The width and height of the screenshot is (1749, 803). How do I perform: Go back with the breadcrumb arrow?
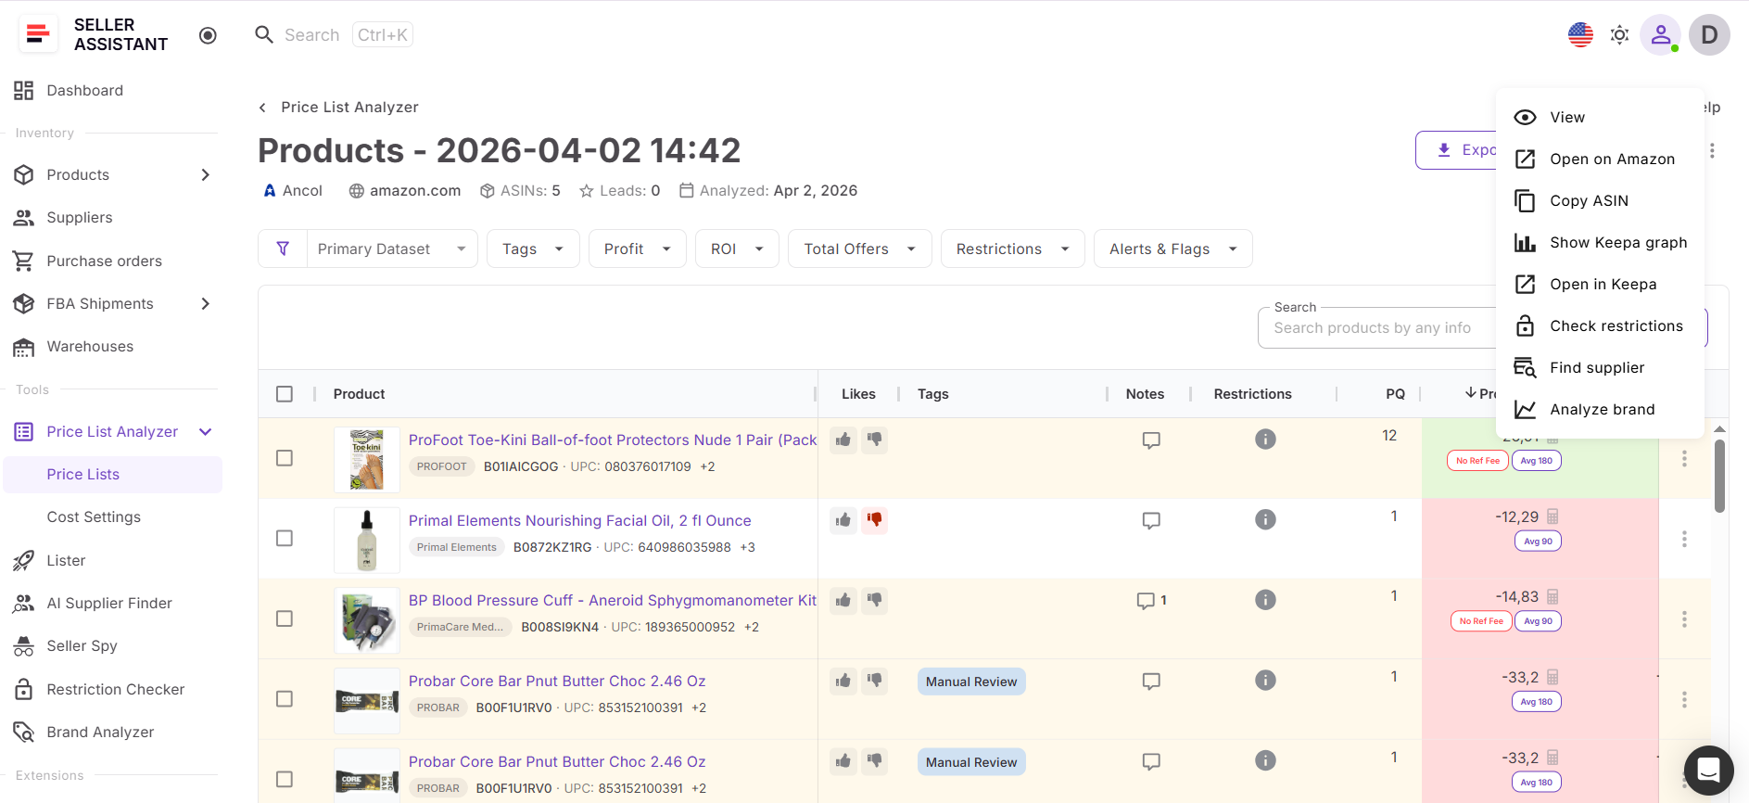coord(262,108)
